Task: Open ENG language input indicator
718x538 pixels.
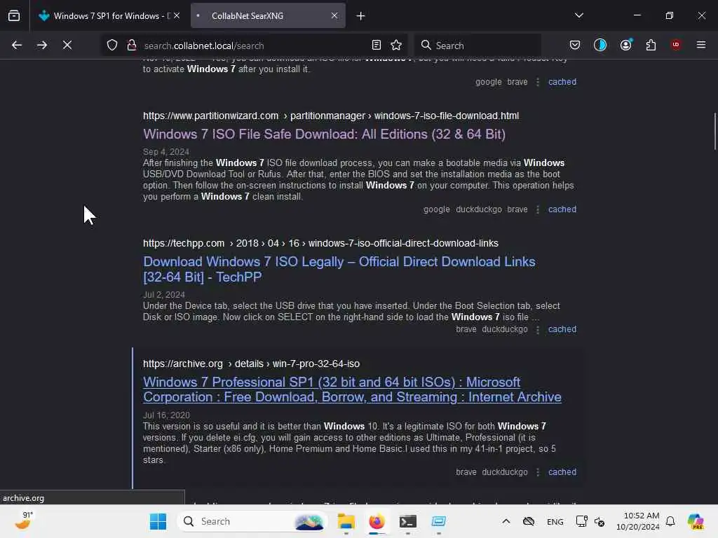Action: pos(555,521)
